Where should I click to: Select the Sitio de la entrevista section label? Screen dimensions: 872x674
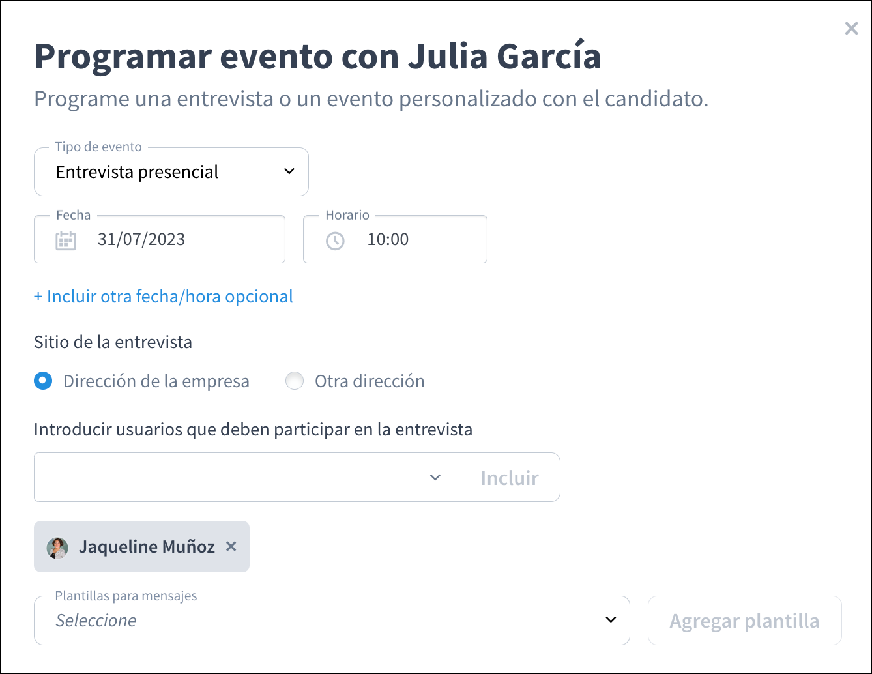[x=113, y=342]
